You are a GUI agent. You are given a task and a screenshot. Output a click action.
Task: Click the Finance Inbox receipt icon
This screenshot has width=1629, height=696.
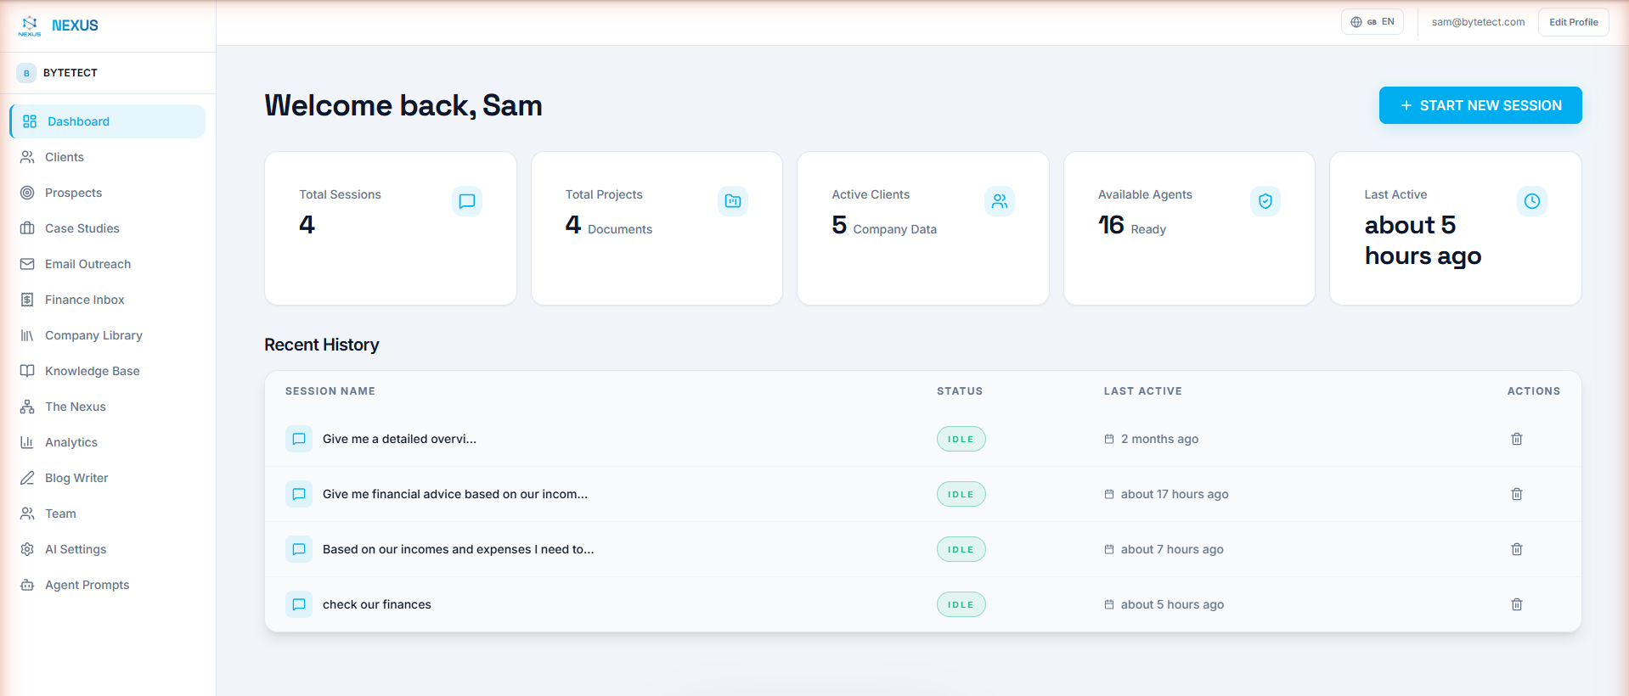(x=27, y=300)
